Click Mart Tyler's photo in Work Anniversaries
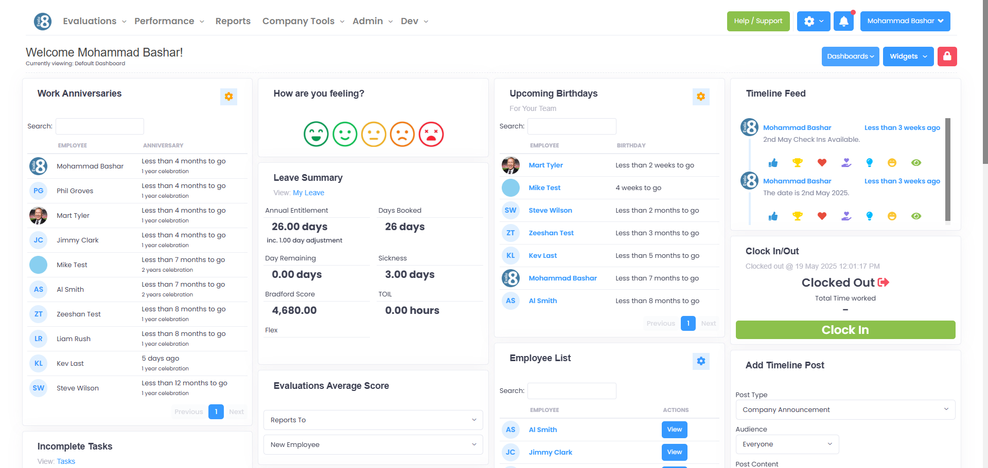988x468 pixels. coord(39,215)
